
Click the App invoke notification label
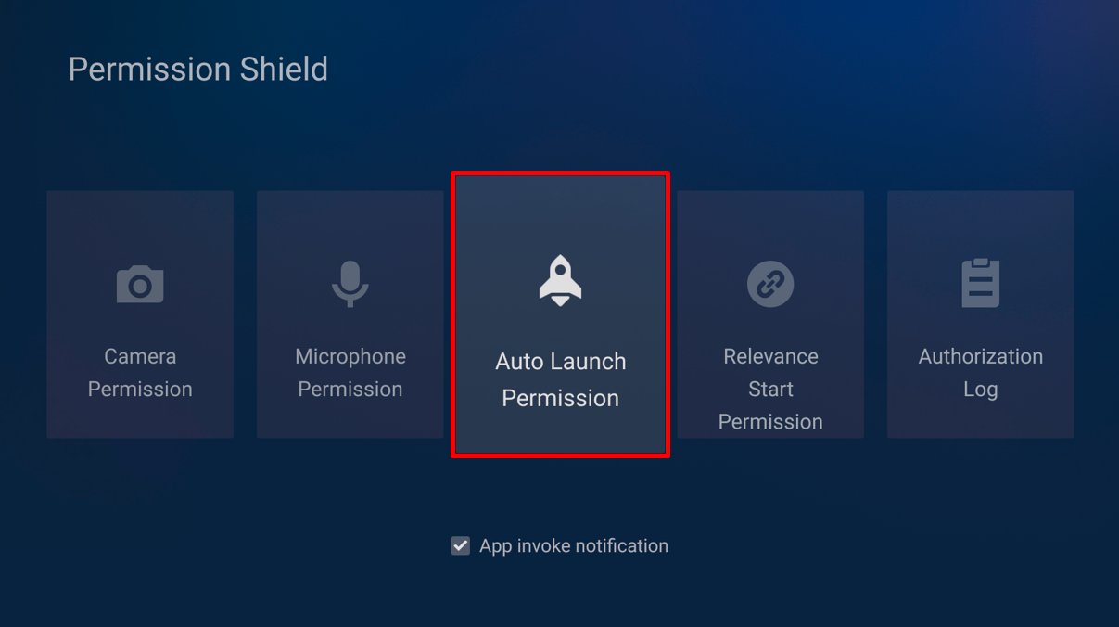coord(573,546)
